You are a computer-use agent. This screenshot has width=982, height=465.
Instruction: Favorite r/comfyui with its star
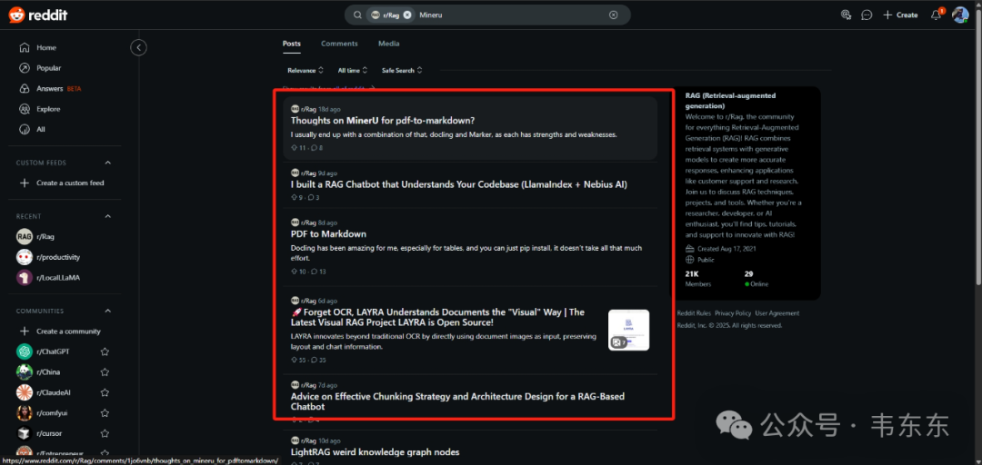pyautogui.click(x=105, y=413)
